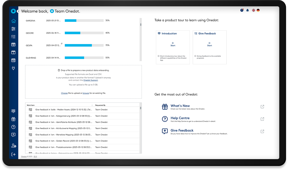Start the Give Feedback product tour

click(x=210, y=44)
